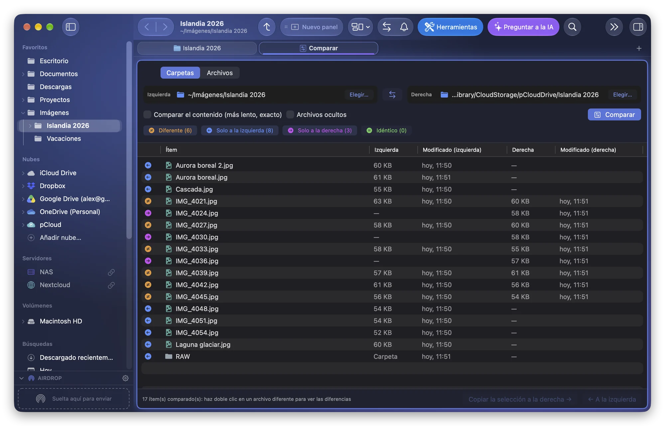Open the notifications bell

point(404,27)
